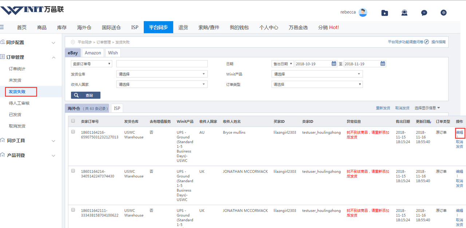Click the WINIT 万邑联 logo
The width and height of the screenshot is (466, 228).
32,10
